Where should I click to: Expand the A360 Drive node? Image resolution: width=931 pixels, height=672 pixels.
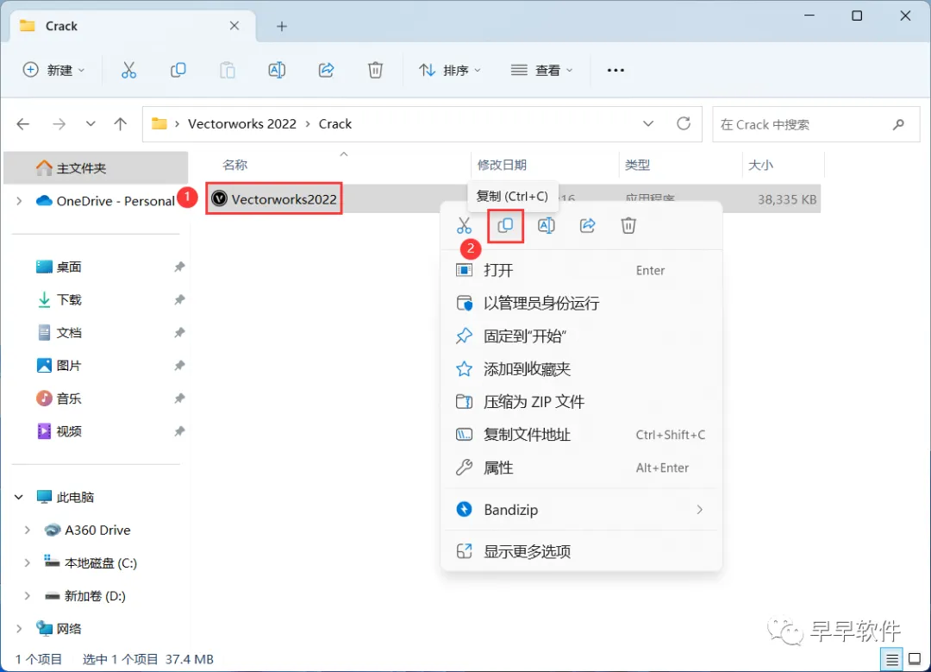pos(28,530)
